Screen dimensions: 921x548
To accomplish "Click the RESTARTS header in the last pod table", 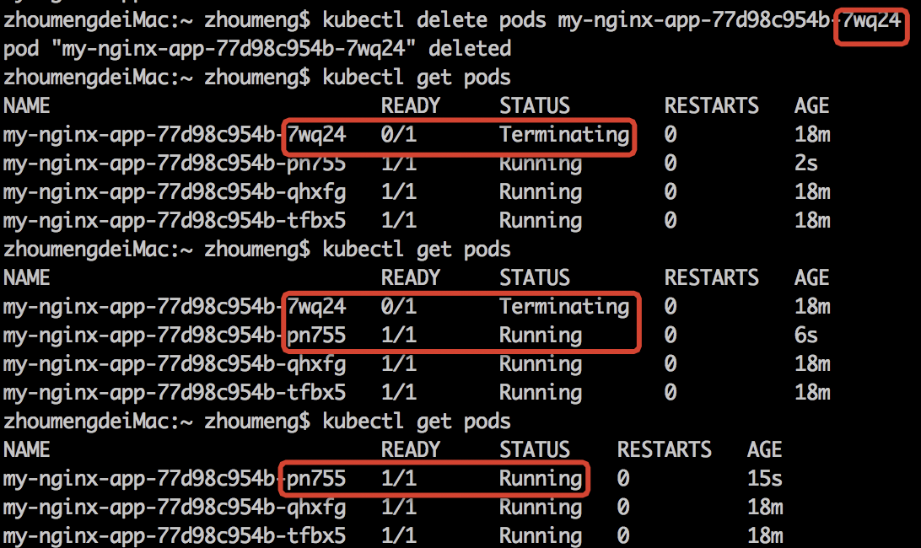I will [664, 450].
